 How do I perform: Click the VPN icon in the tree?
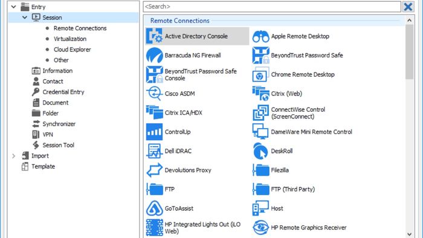36,135
